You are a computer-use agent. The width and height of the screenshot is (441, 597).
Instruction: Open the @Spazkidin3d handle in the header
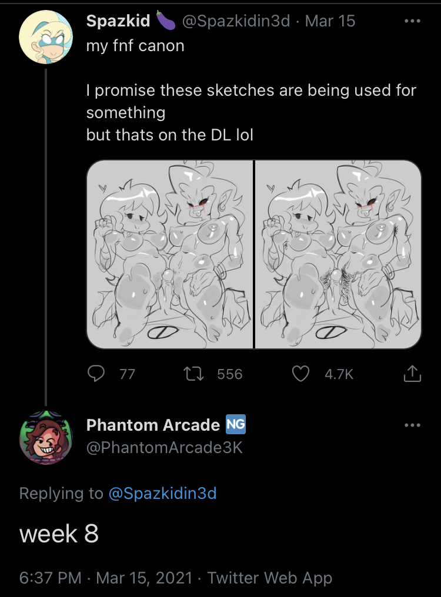[x=236, y=21]
